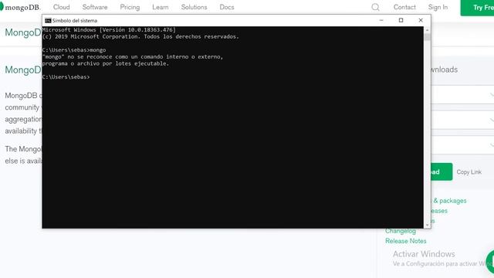Image resolution: width=494 pixels, height=278 pixels.
Task: Open the Learn menu
Action: pos(161,7)
